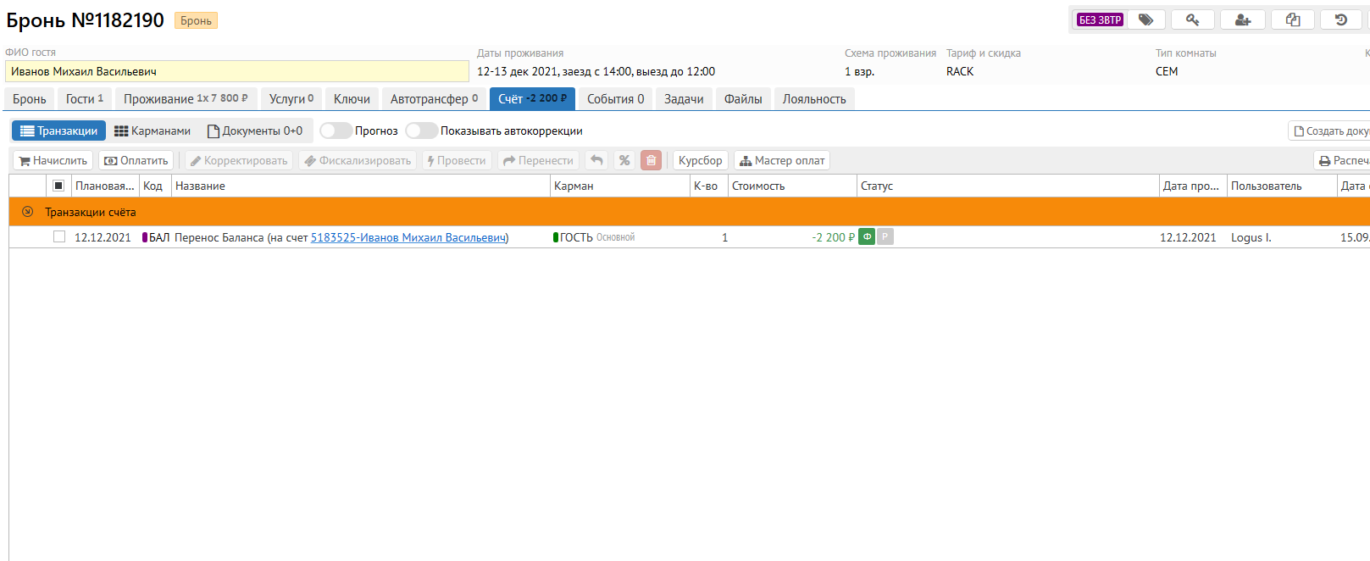Open booking history clock icon

click(1340, 19)
